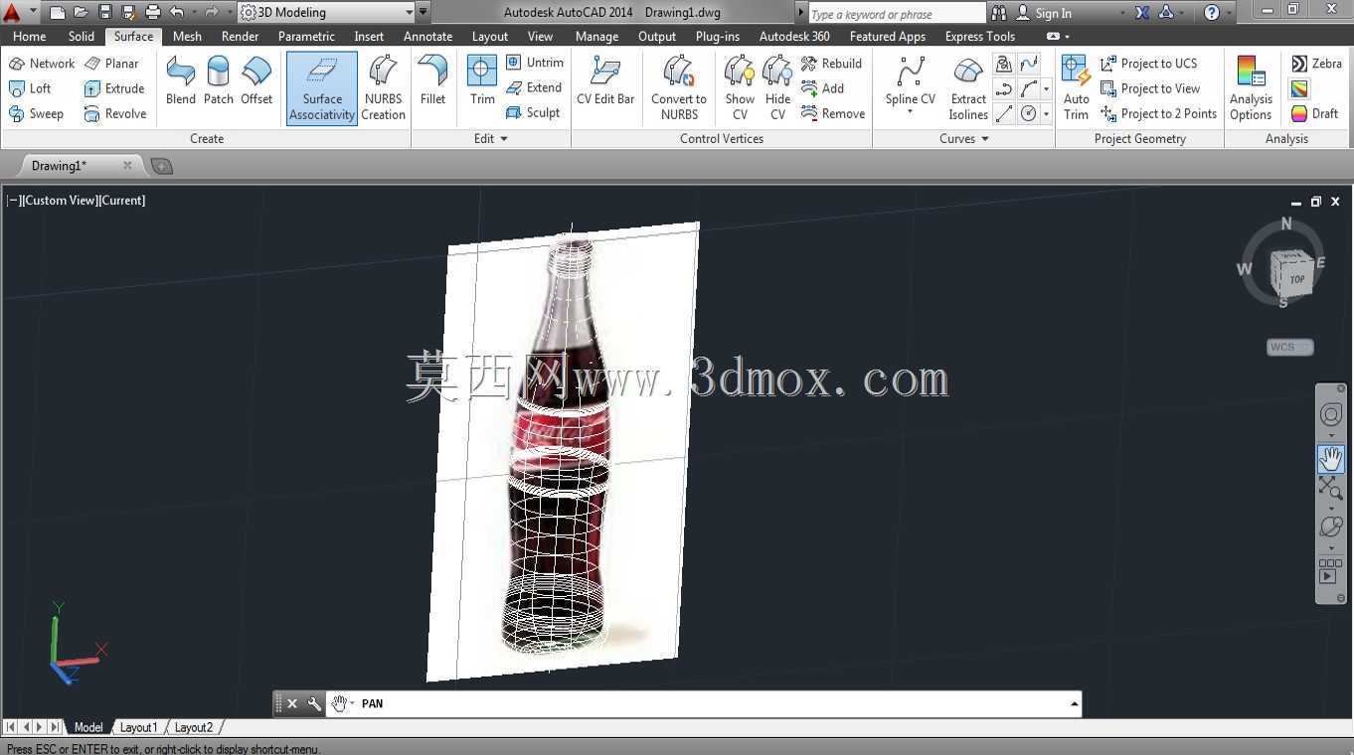Activate the Extrude surface tool
This screenshot has height=755, width=1354.
tap(114, 88)
